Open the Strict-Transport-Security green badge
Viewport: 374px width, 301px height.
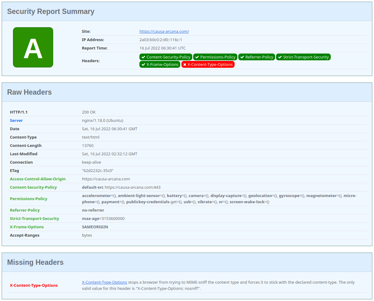303,57
